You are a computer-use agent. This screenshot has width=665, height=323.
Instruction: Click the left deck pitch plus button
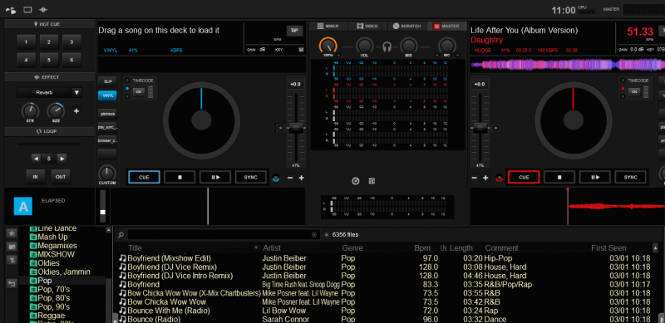301,178
